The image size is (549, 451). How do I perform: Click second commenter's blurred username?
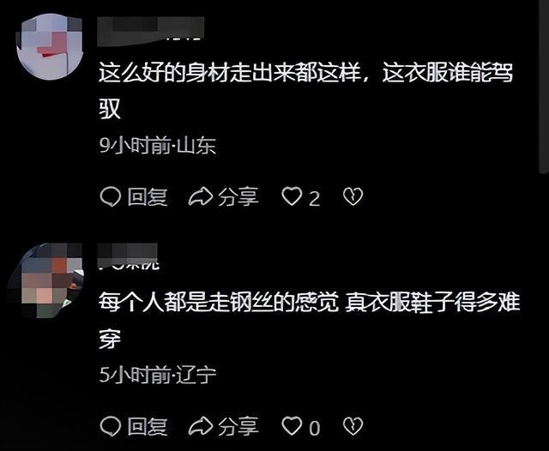click(x=128, y=256)
